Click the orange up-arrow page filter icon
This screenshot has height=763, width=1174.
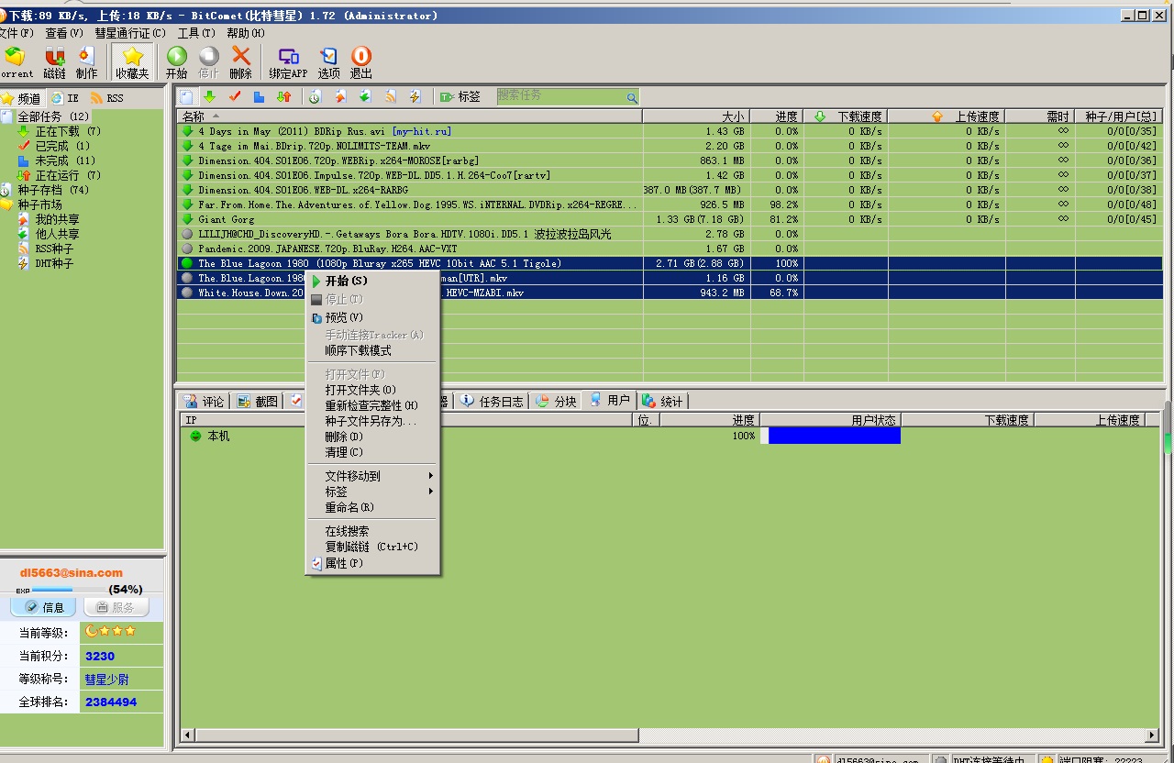coord(340,96)
